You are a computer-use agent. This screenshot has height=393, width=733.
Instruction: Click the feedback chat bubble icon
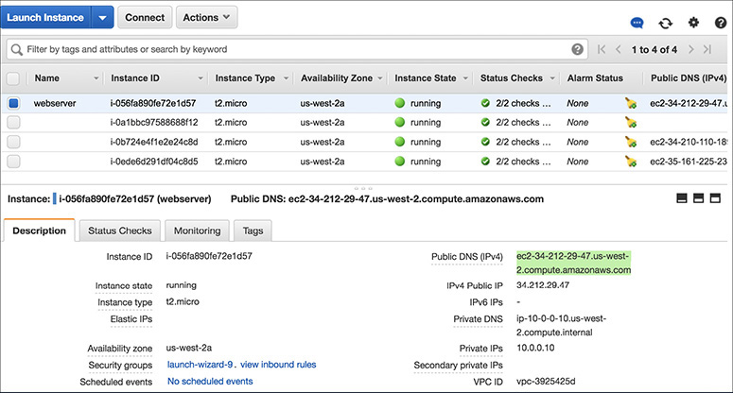click(x=638, y=23)
